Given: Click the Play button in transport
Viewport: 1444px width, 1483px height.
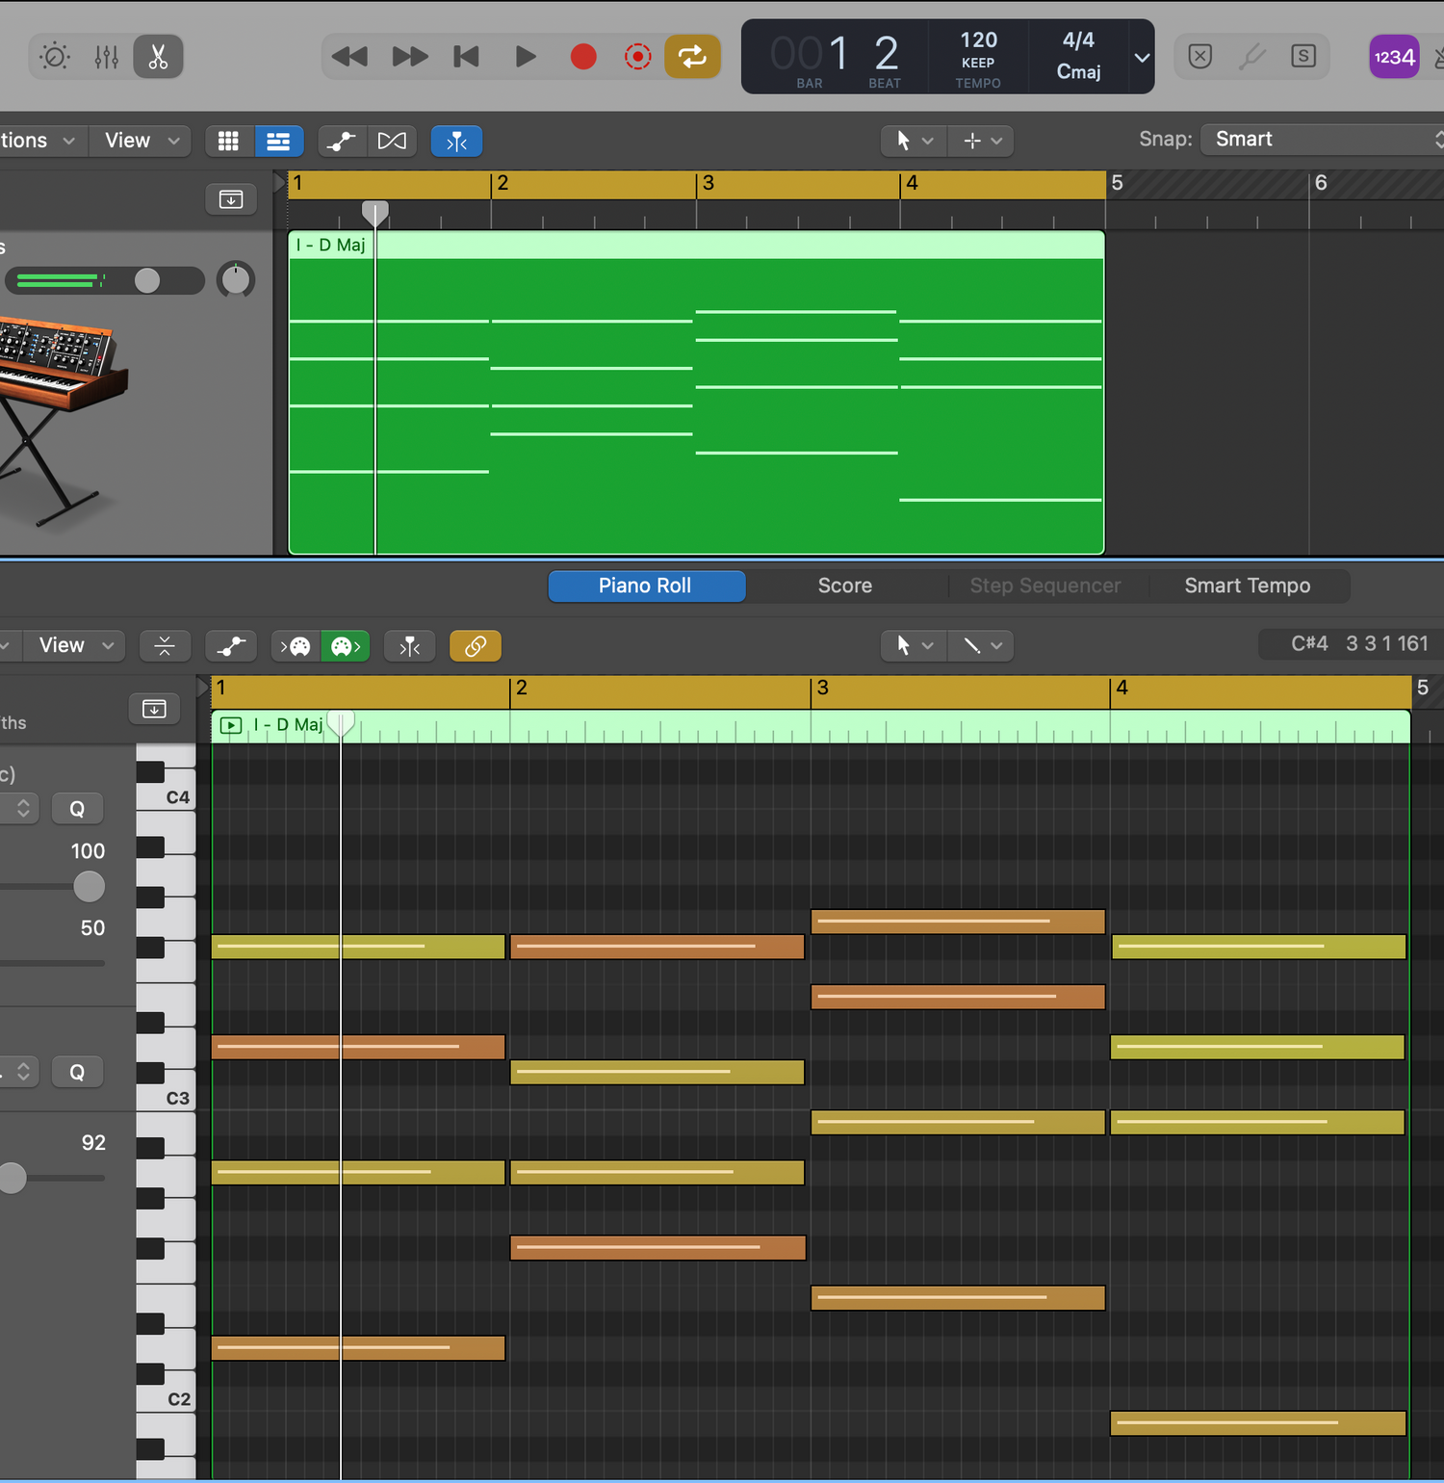Looking at the screenshot, I should coord(525,57).
